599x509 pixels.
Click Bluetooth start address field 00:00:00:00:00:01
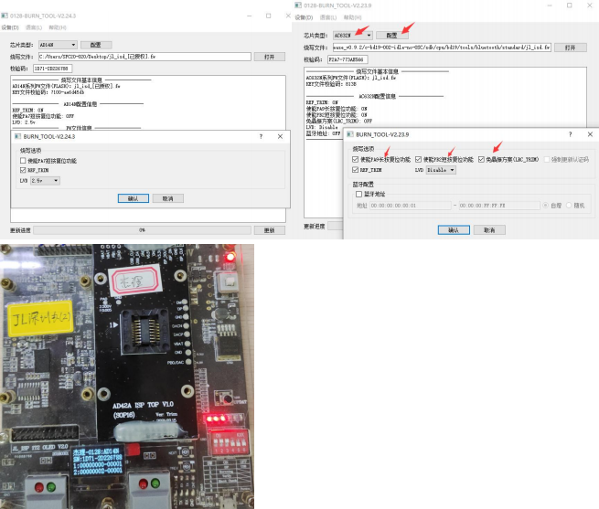(x=411, y=206)
